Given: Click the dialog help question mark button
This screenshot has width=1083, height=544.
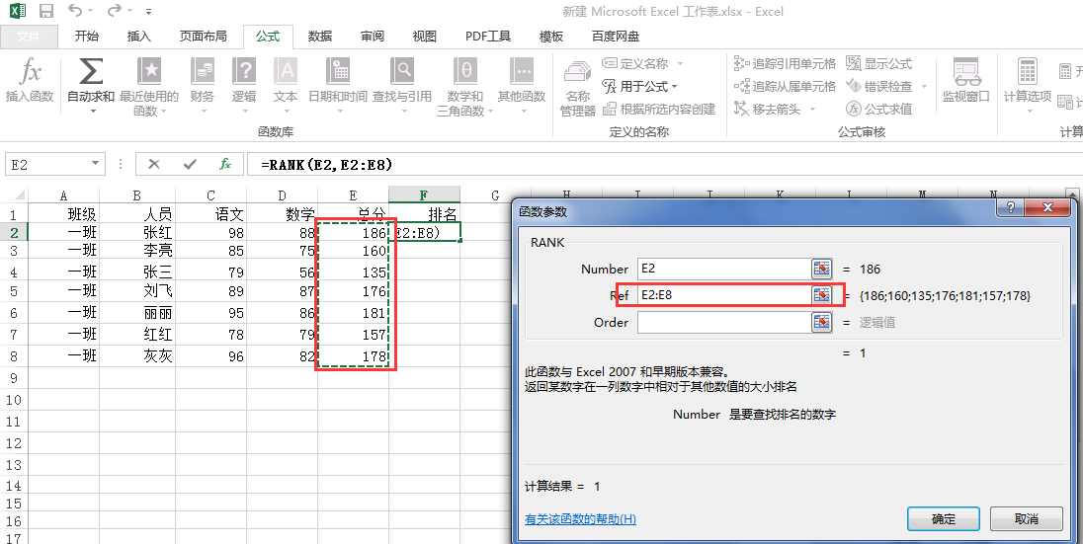Looking at the screenshot, I should (1011, 207).
